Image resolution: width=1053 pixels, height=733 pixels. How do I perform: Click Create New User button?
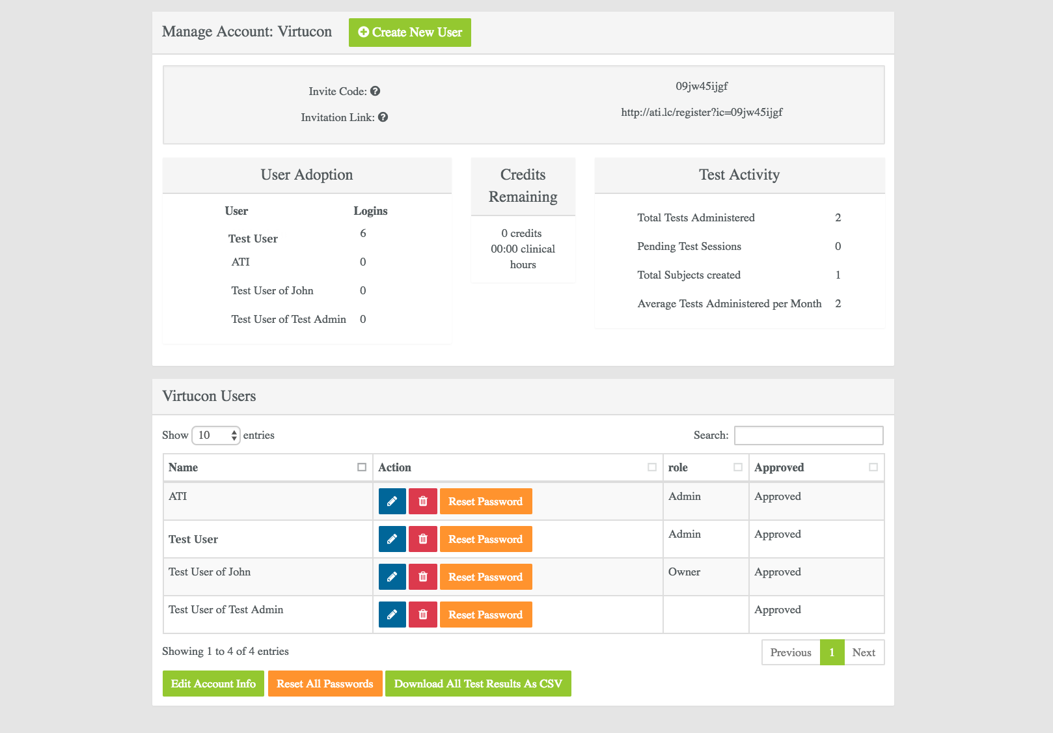[x=410, y=33]
